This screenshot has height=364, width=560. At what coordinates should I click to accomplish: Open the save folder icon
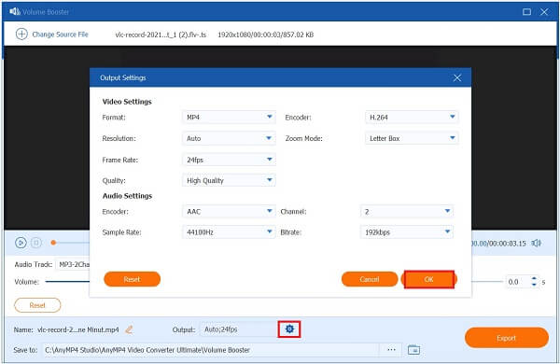413,350
